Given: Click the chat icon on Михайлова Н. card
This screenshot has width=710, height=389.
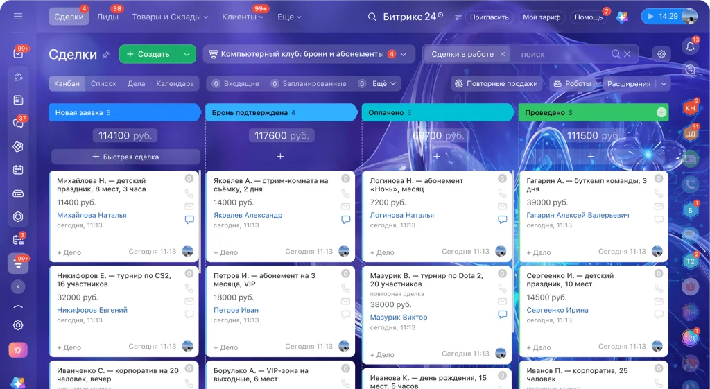Looking at the screenshot, I should pyautogui.click(x=189, y=220).
